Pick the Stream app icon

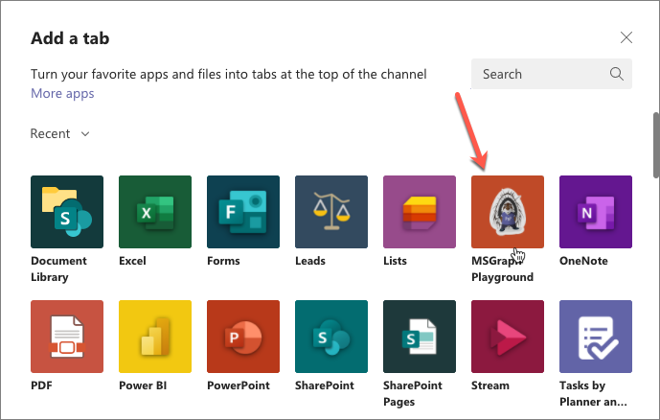[508, 337]
